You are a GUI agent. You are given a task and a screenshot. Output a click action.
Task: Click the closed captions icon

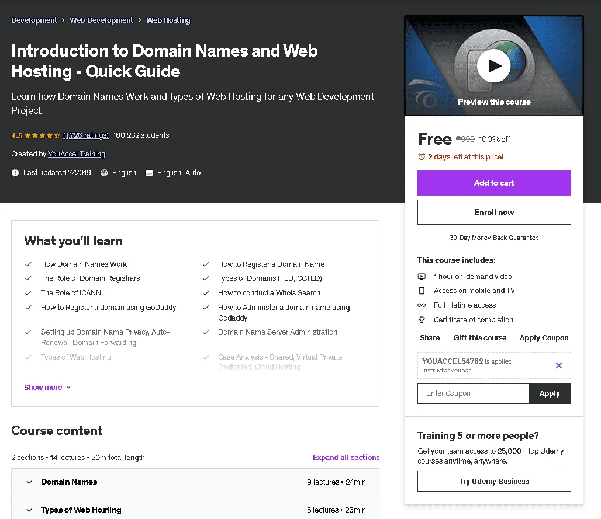[x=149, y=173]
